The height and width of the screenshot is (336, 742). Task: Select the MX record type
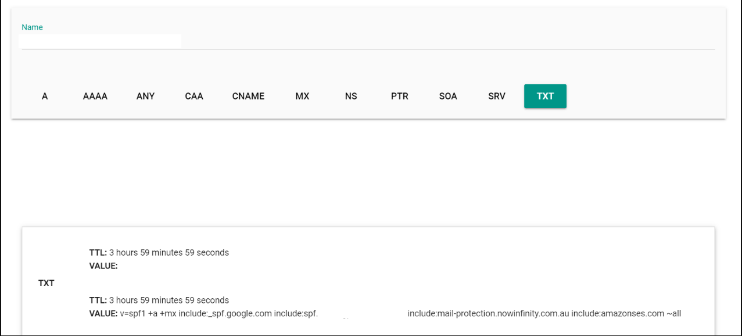(x=302, y=96)
